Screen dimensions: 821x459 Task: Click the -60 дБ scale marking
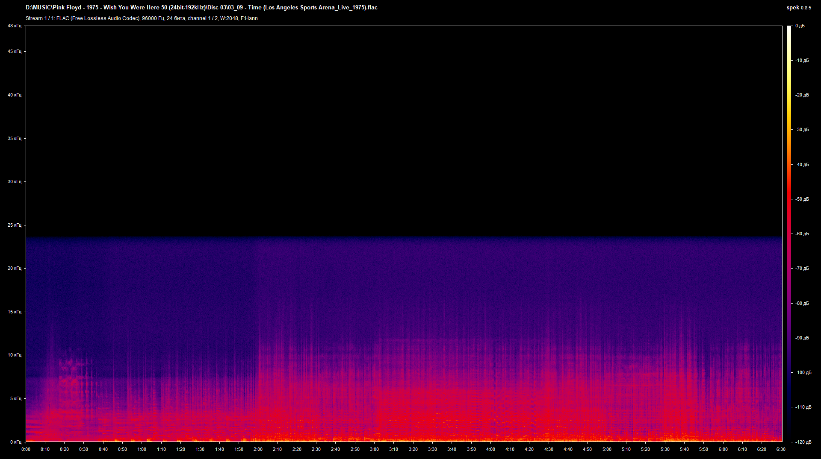click(x=802, y=234)
